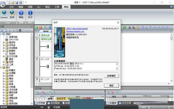The image size is (174, 109).
Task: Click the add symbol table icon
Action: [37, 93]
